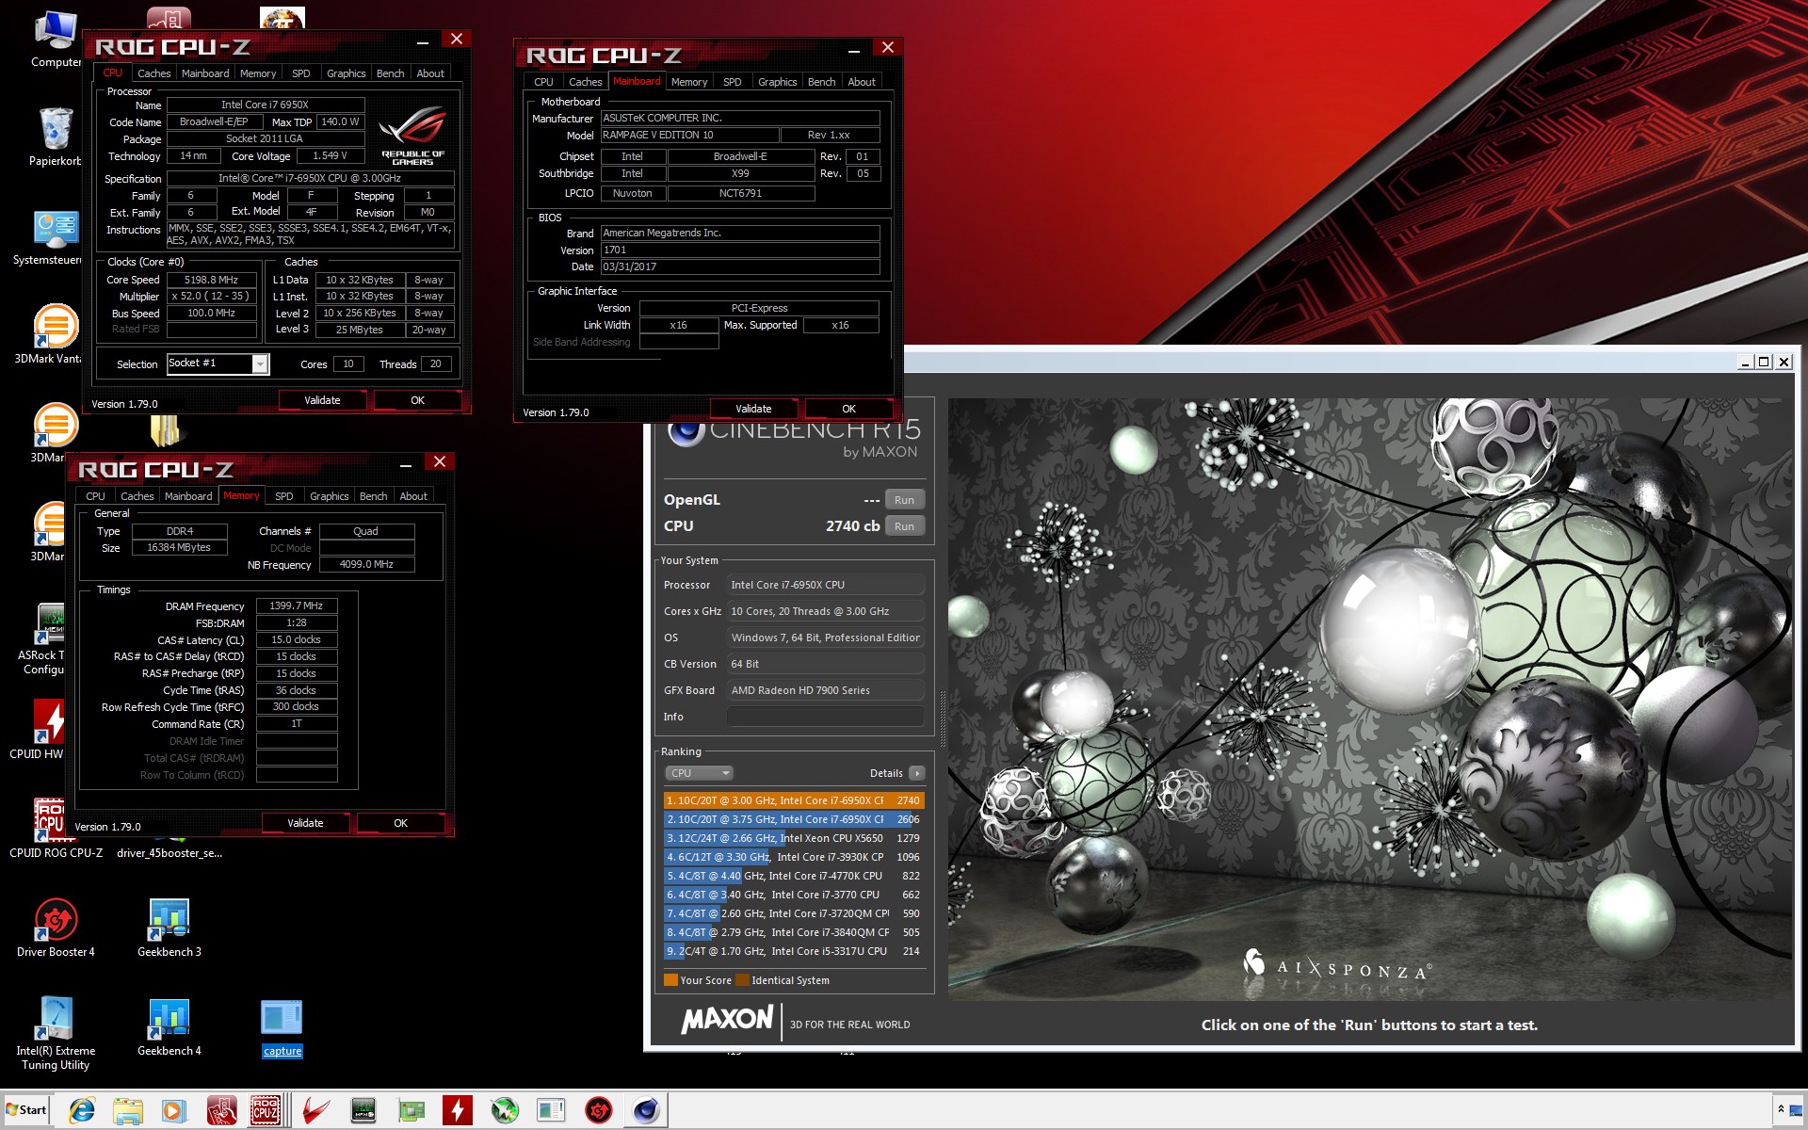
Task: Click the Identical System brown color swatch
Action: pyautogui.click(x=742, y=980)
